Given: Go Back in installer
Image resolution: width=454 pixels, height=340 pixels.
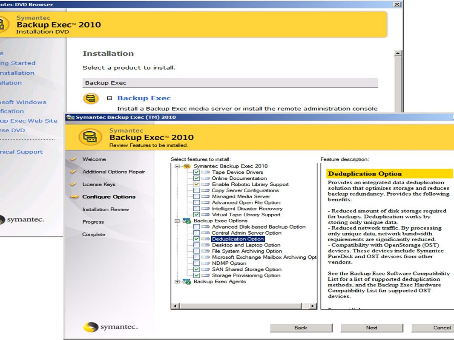Looking at the screenshot, I should click(301, 328).
